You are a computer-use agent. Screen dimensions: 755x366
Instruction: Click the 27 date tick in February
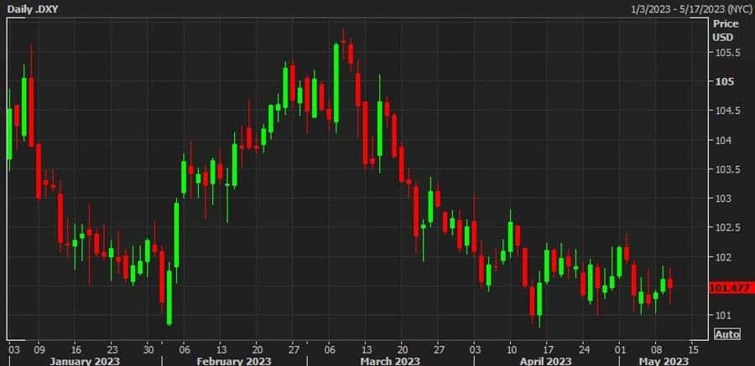(x=293, y=349)
